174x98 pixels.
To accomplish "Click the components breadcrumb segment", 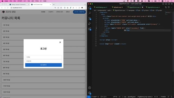I will tap(102, 10).
